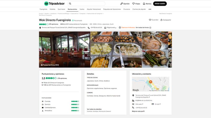Open the Mejorar este perfil link
211x118 pixels.
[138, 111]
